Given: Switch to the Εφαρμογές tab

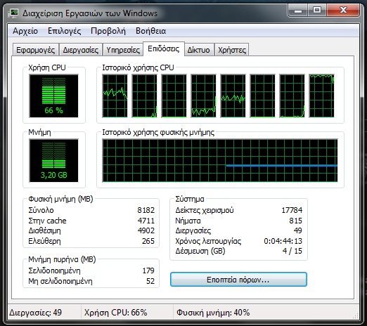Looking at the screenshot, I should [35, 50].
